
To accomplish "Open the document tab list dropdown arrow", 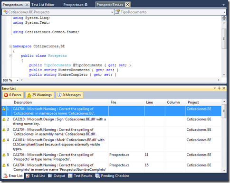I will click(x=224, y=5).
